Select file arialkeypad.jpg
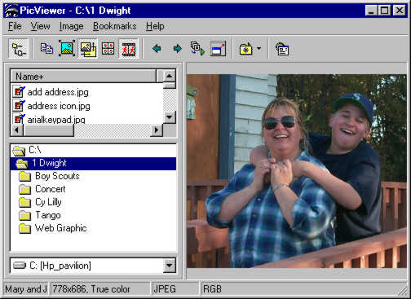This screenshot has height=299, width=411. 56,120
